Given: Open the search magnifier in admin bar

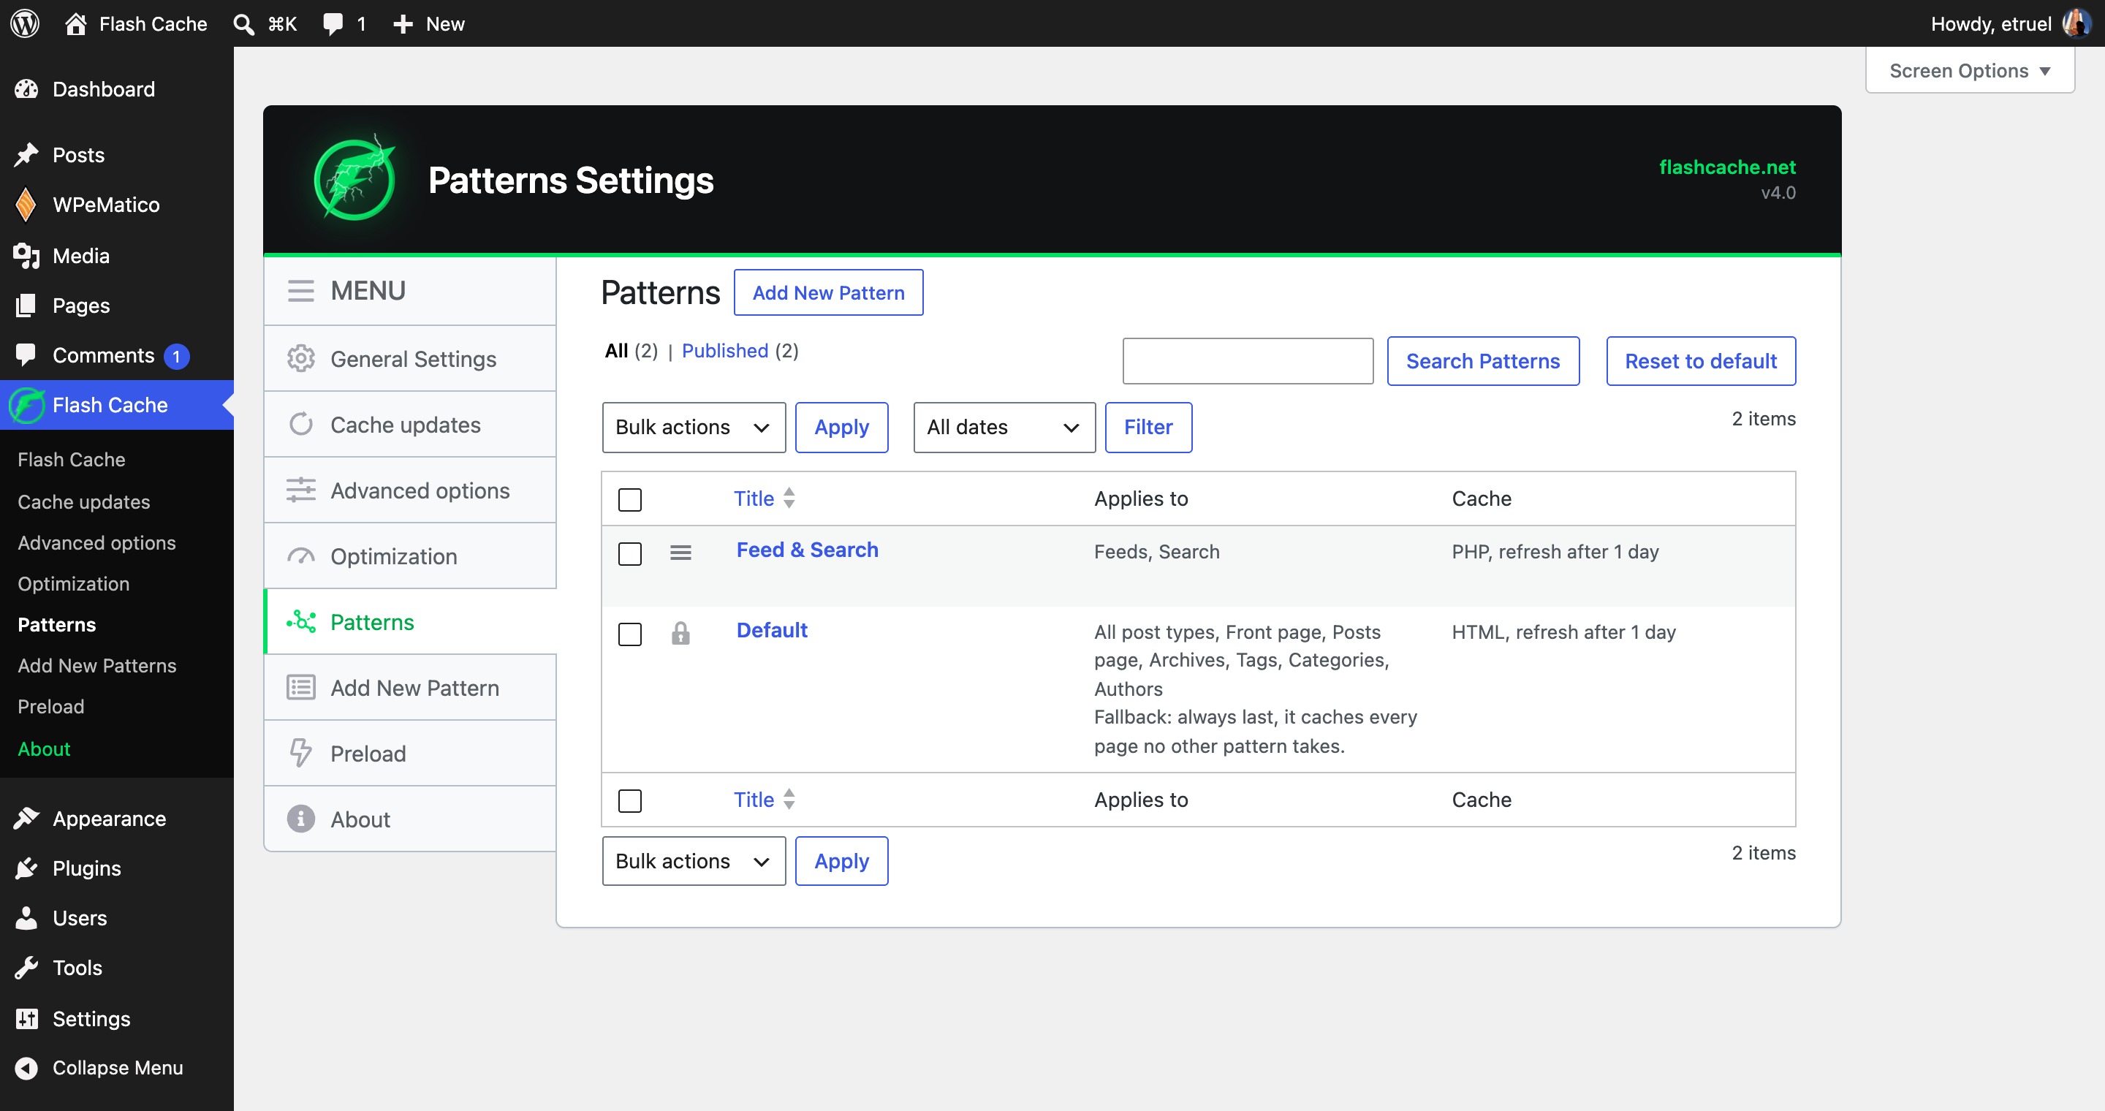Looking at the screenshot, I should pos(243,23).
